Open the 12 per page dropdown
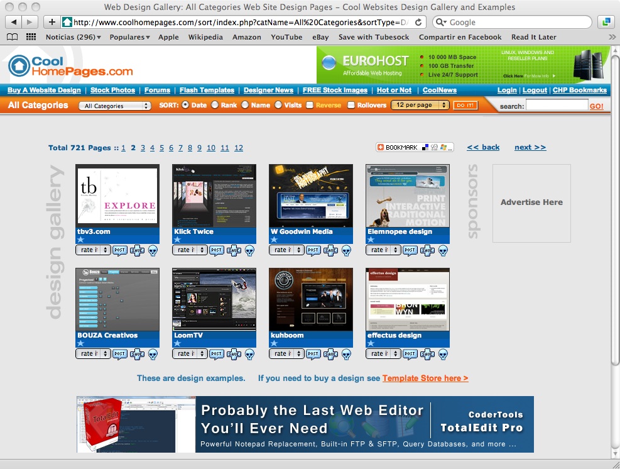Viewport: 620px width, 469px height. pos(420,105)
